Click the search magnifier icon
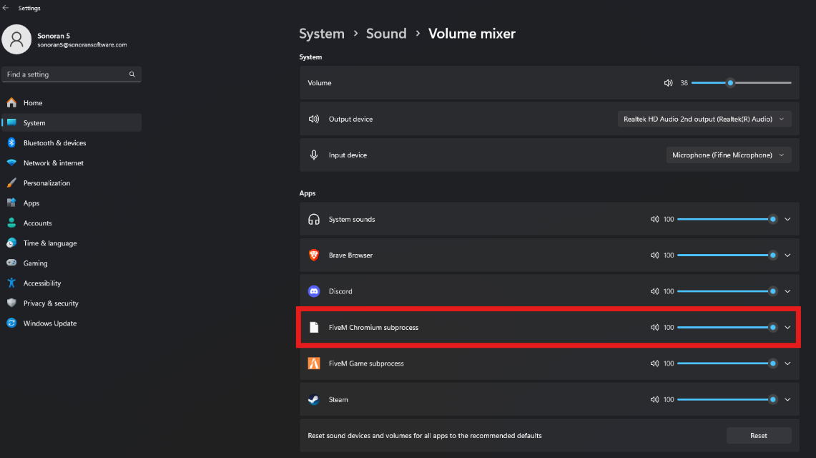The height and width of the screenshot is (458, 816). [x=132, y=74]
